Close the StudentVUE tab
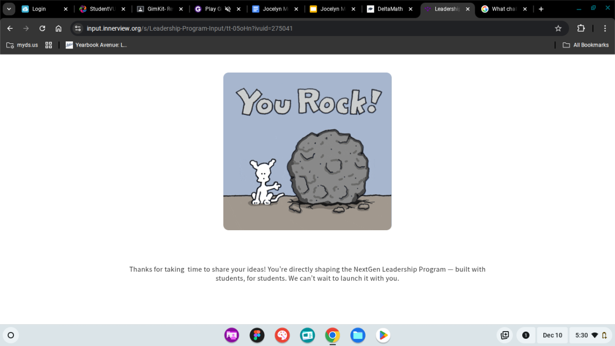This screenshot has height=346, width=615. pyautogui.click(x=123, y=9)
